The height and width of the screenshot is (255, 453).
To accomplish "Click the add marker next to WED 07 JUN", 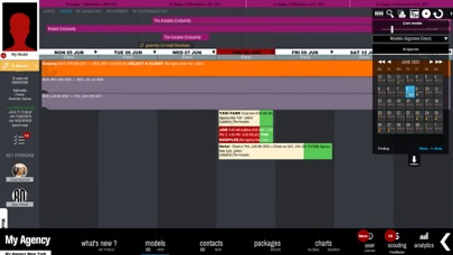I will pyautogui.click(x=213, y=52).
